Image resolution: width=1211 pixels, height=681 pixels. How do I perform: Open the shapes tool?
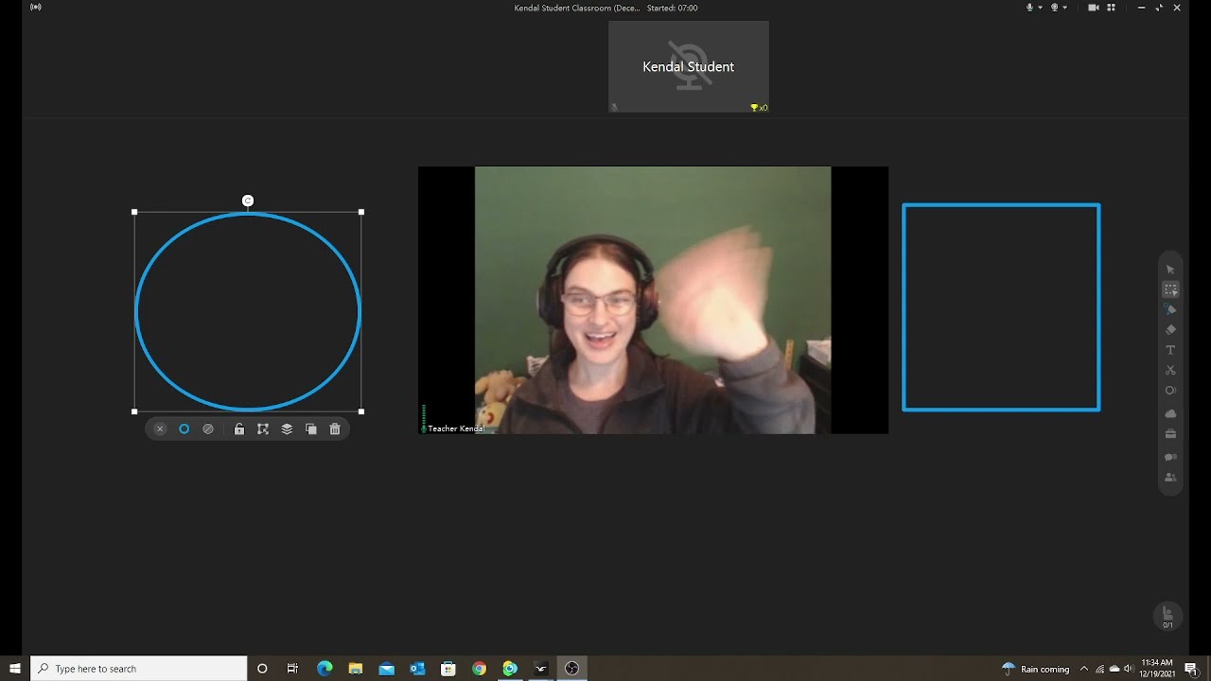point(1170,391)
